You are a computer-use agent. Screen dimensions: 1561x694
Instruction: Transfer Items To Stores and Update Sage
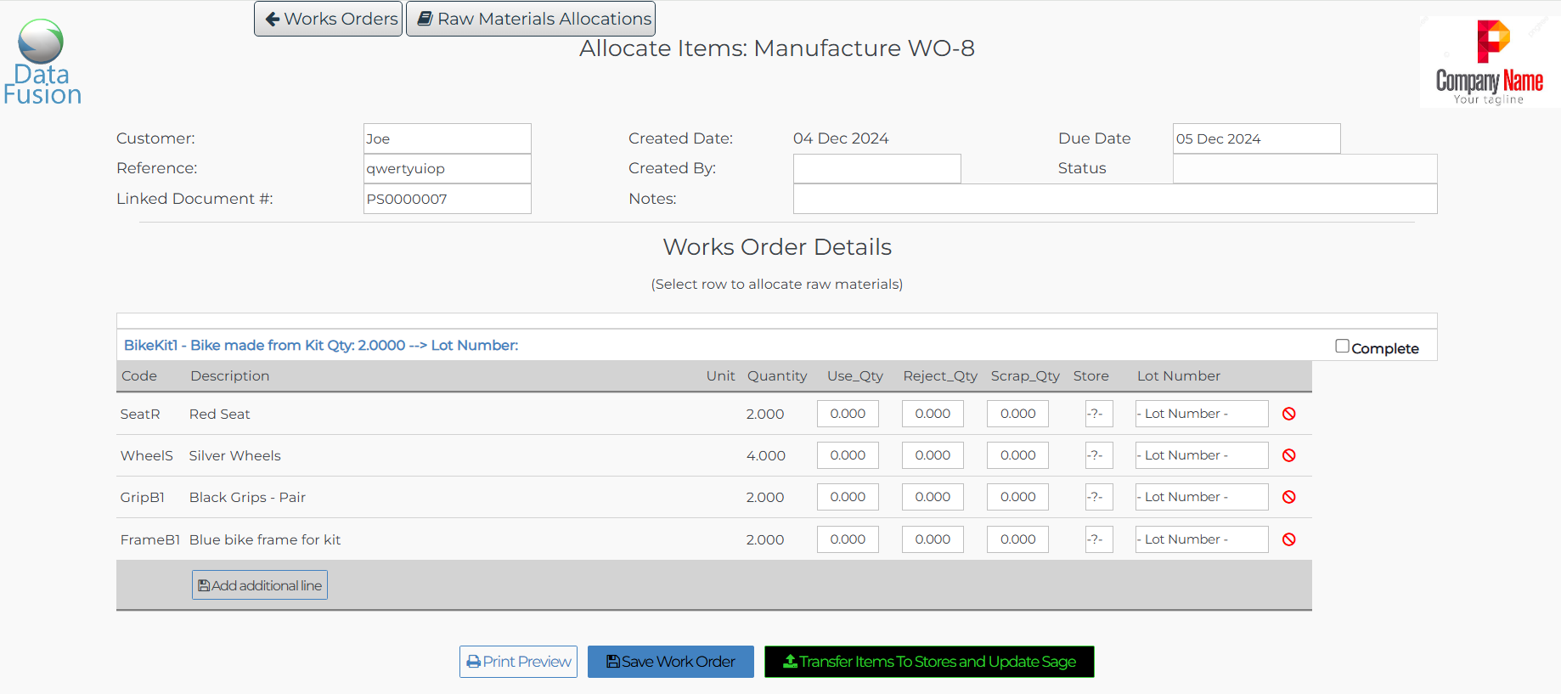click(929, 662)
